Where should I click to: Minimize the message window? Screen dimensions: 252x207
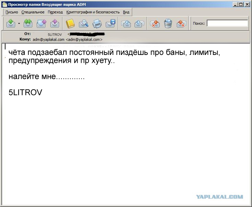coord(235,4)
